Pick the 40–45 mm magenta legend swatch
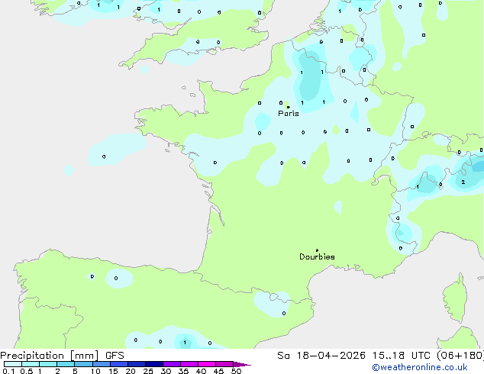 pos(207,364)
